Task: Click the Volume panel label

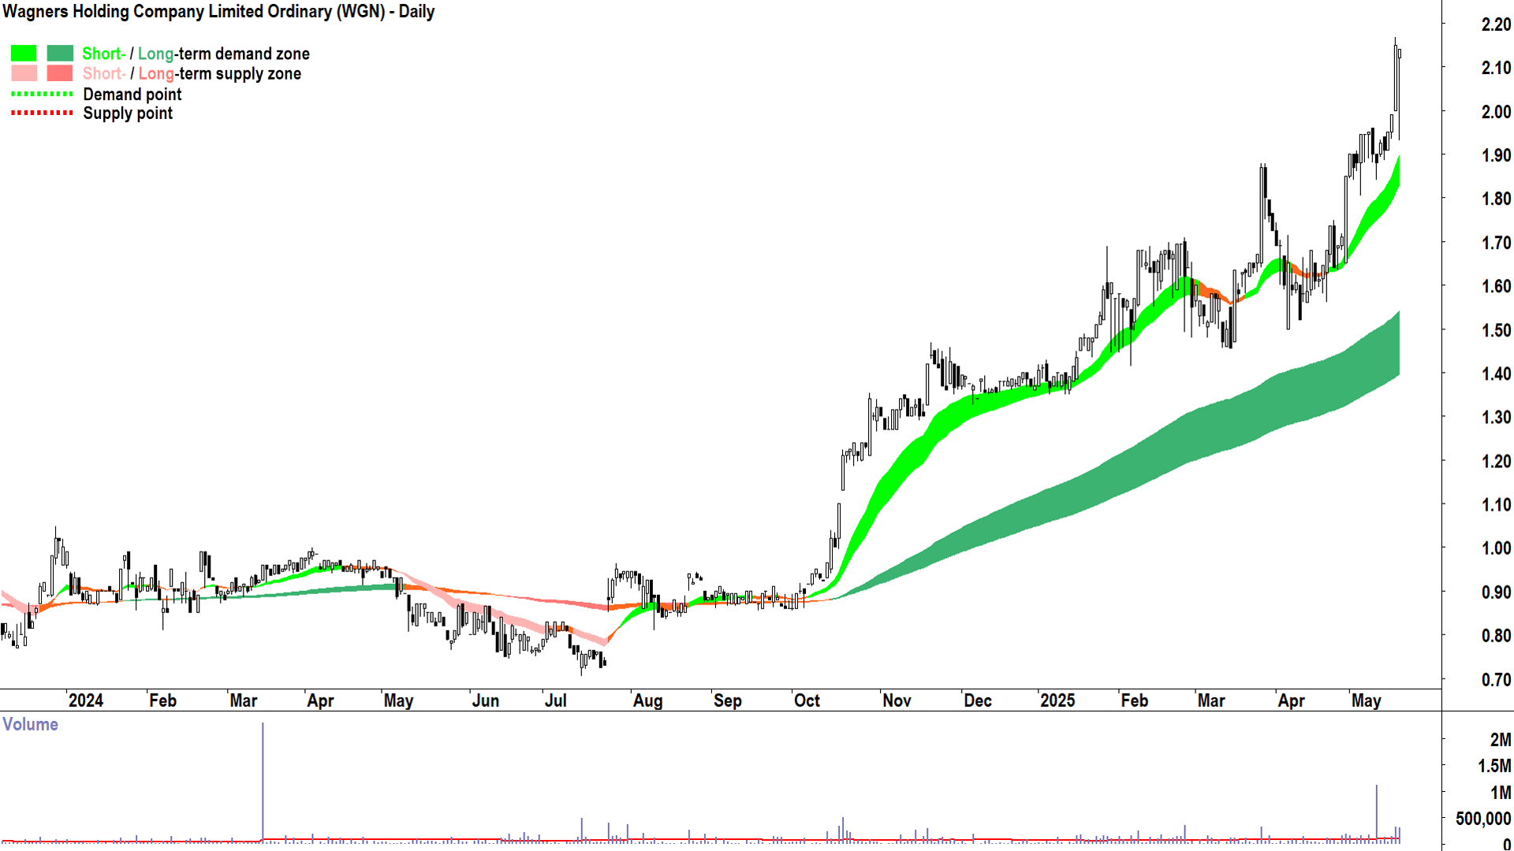Action: point(31,725)
